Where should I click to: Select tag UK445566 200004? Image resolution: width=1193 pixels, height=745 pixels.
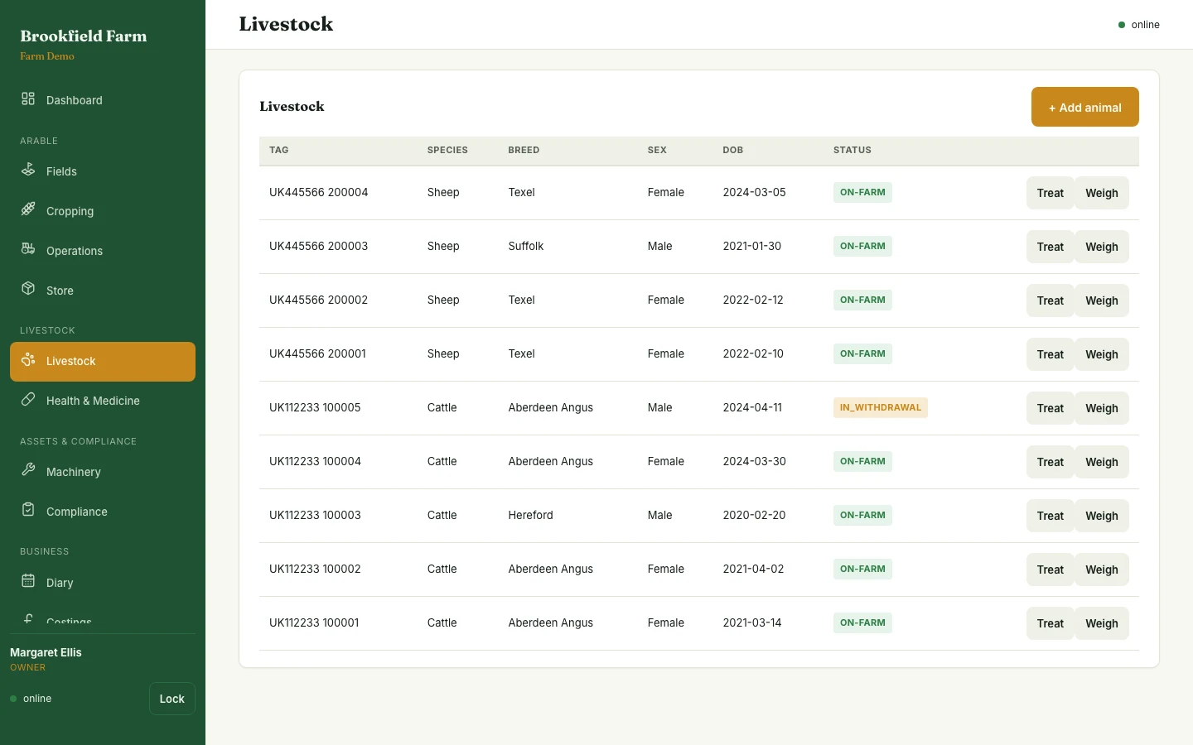click(x=318, y=192)
